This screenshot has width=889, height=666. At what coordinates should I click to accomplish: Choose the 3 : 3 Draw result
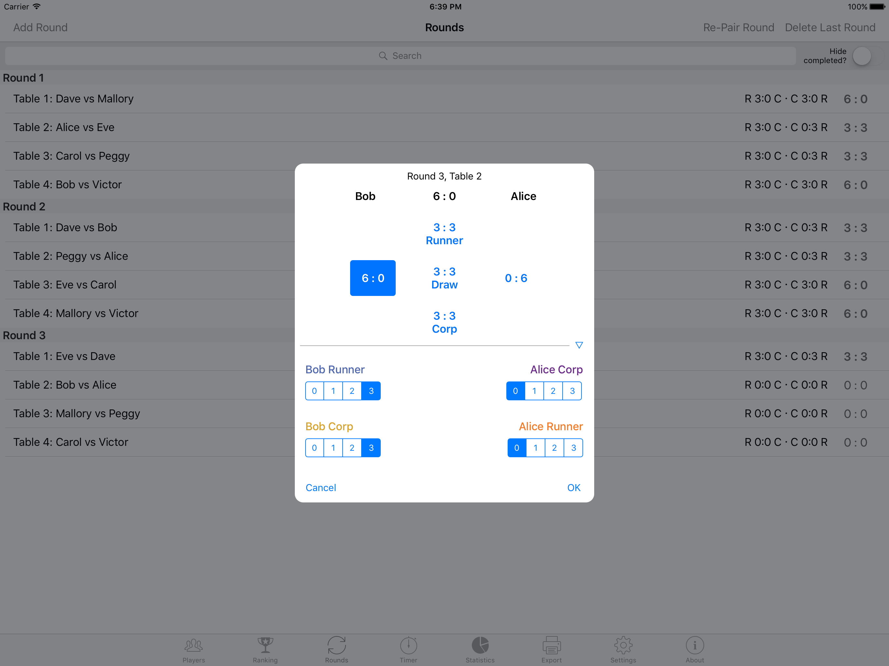click(x=444, y=278)
